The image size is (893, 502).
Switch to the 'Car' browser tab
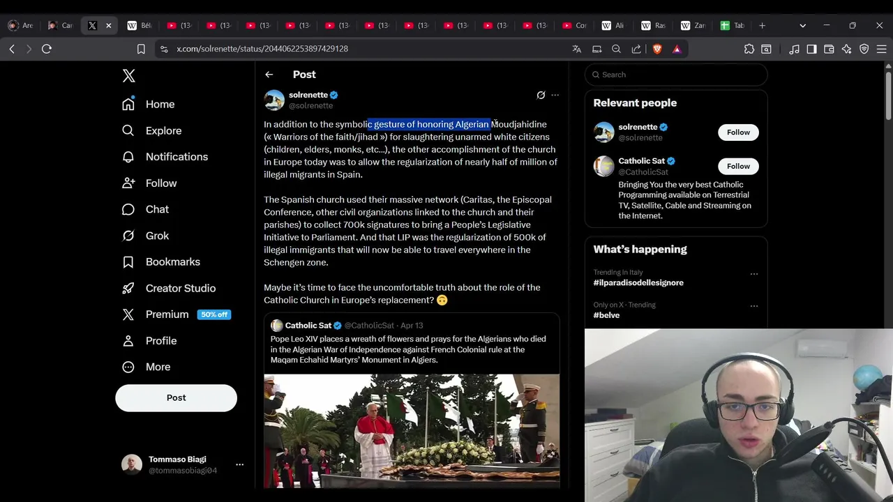click(x=60, y=25)
